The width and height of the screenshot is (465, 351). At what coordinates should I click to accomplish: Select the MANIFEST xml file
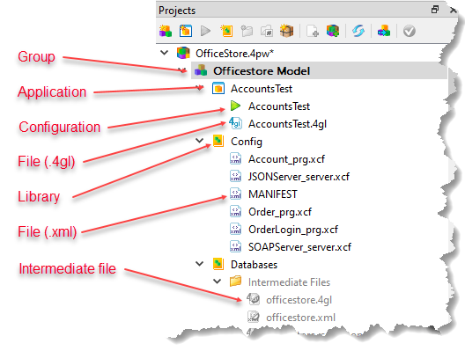[x=263, y=194]
